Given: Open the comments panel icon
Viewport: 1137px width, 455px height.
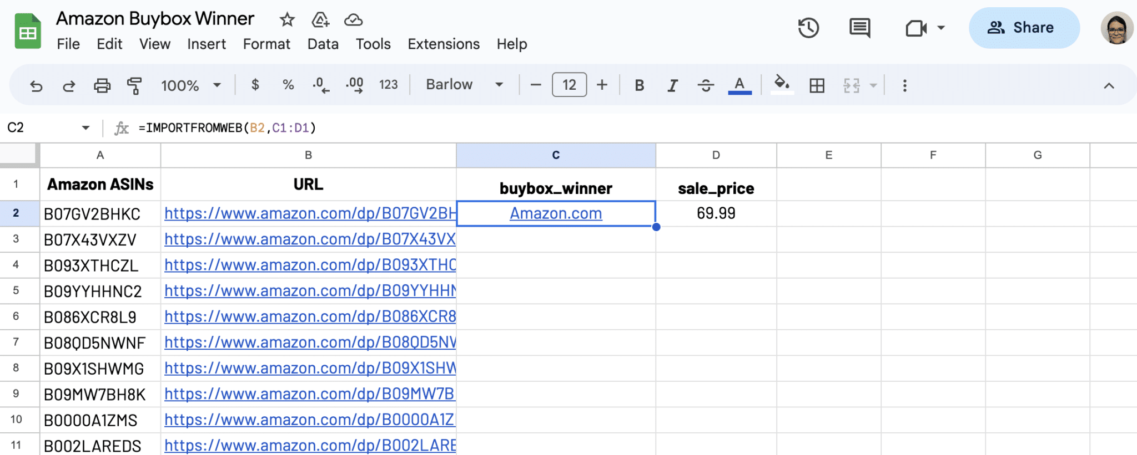Looking at the screenshot, I should coord(860,28).
